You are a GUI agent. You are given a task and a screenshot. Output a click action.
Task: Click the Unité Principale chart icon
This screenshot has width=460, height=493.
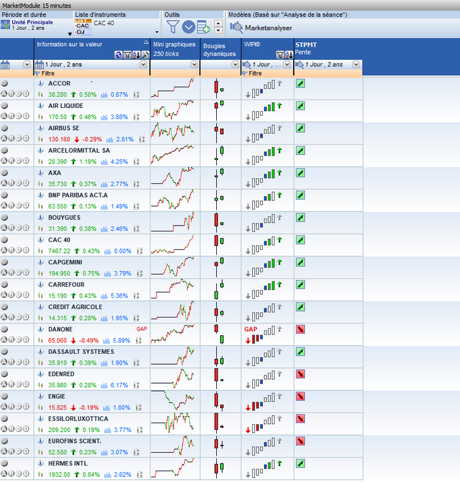[x=5, y=24]
